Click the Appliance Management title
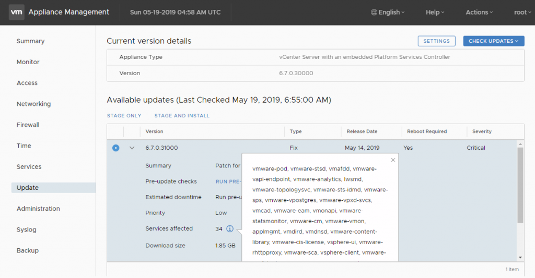 [69, 12]
